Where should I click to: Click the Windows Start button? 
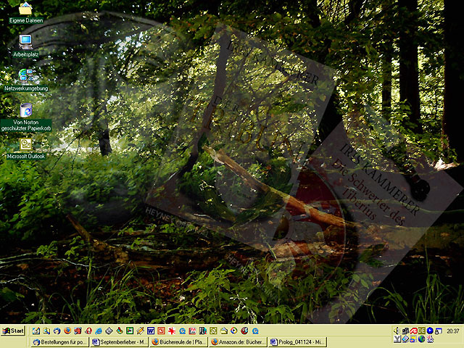(x=13, y=331)
